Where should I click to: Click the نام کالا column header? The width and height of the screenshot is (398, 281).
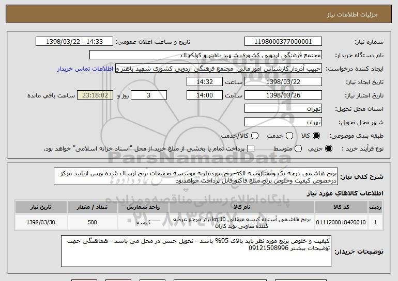[x=242, y=207]
